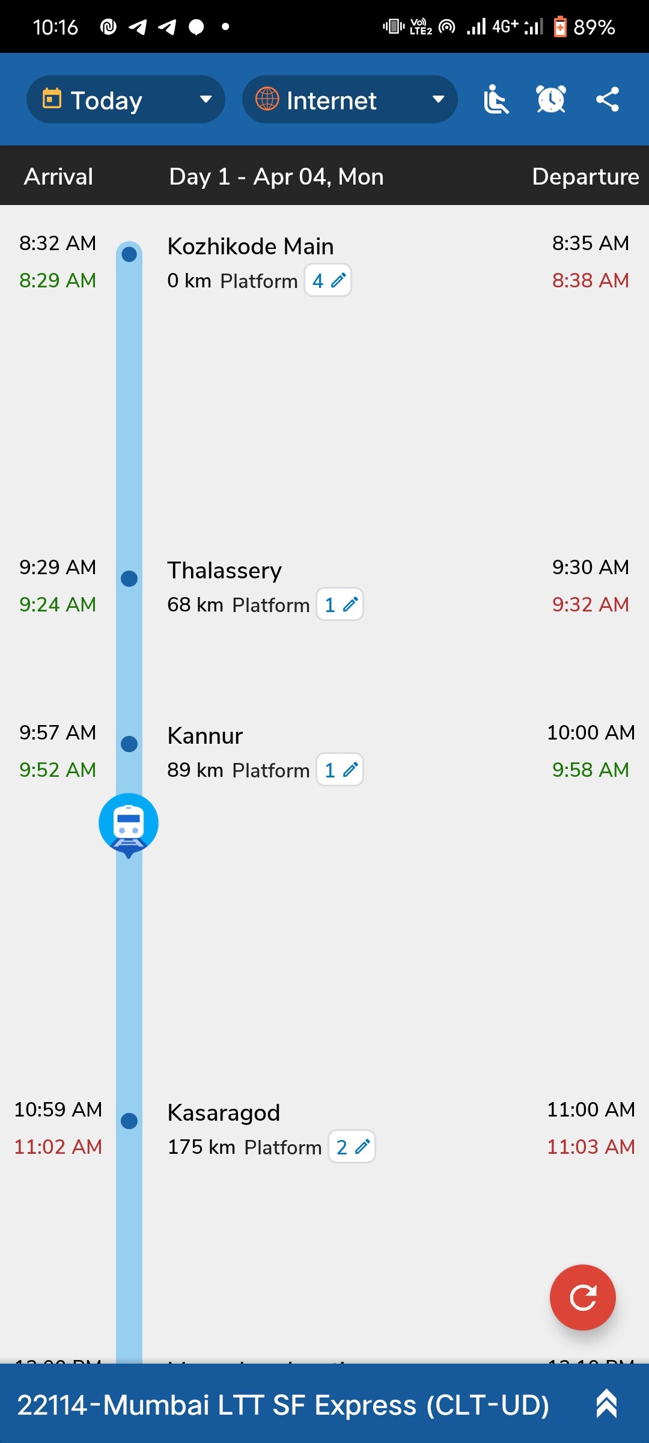Screen dimensions: 649x1443
Task: Tap the Kasaragod timeline stop dot
Action: (129, 1121)
